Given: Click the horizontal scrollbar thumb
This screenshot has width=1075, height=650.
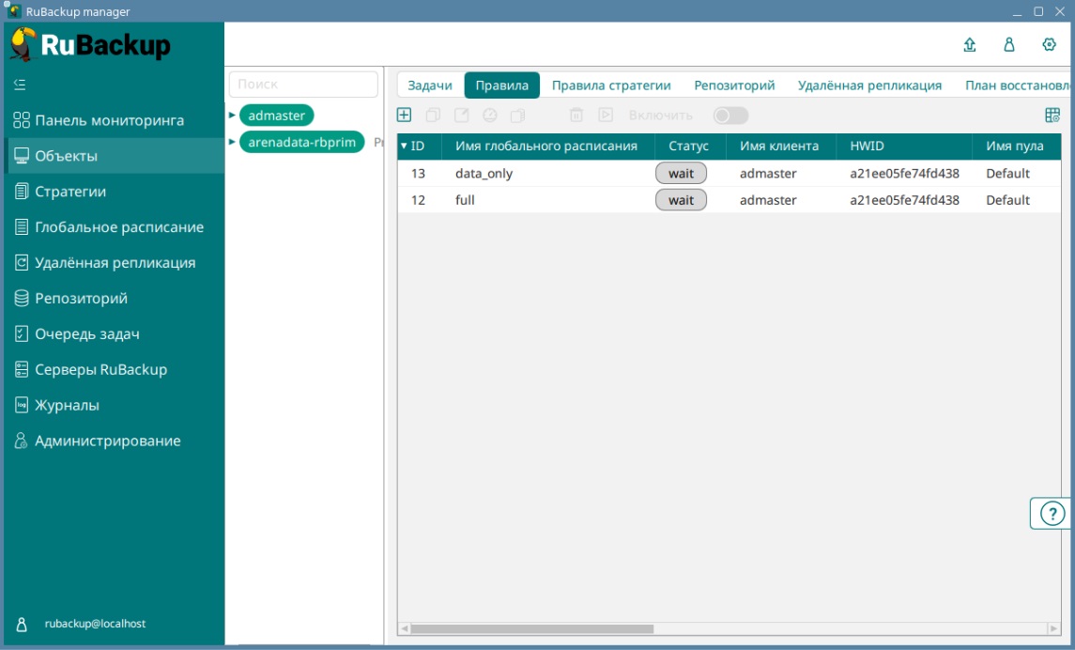Looking at the screenshot, I should (531, 628).
